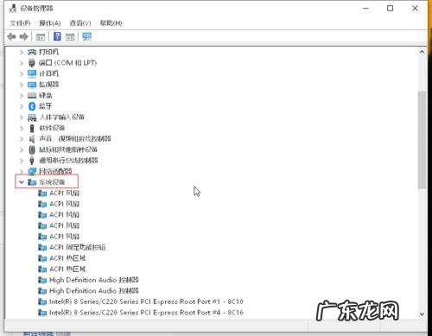Scan for hardware changes monitor icon

click(86, 36)
